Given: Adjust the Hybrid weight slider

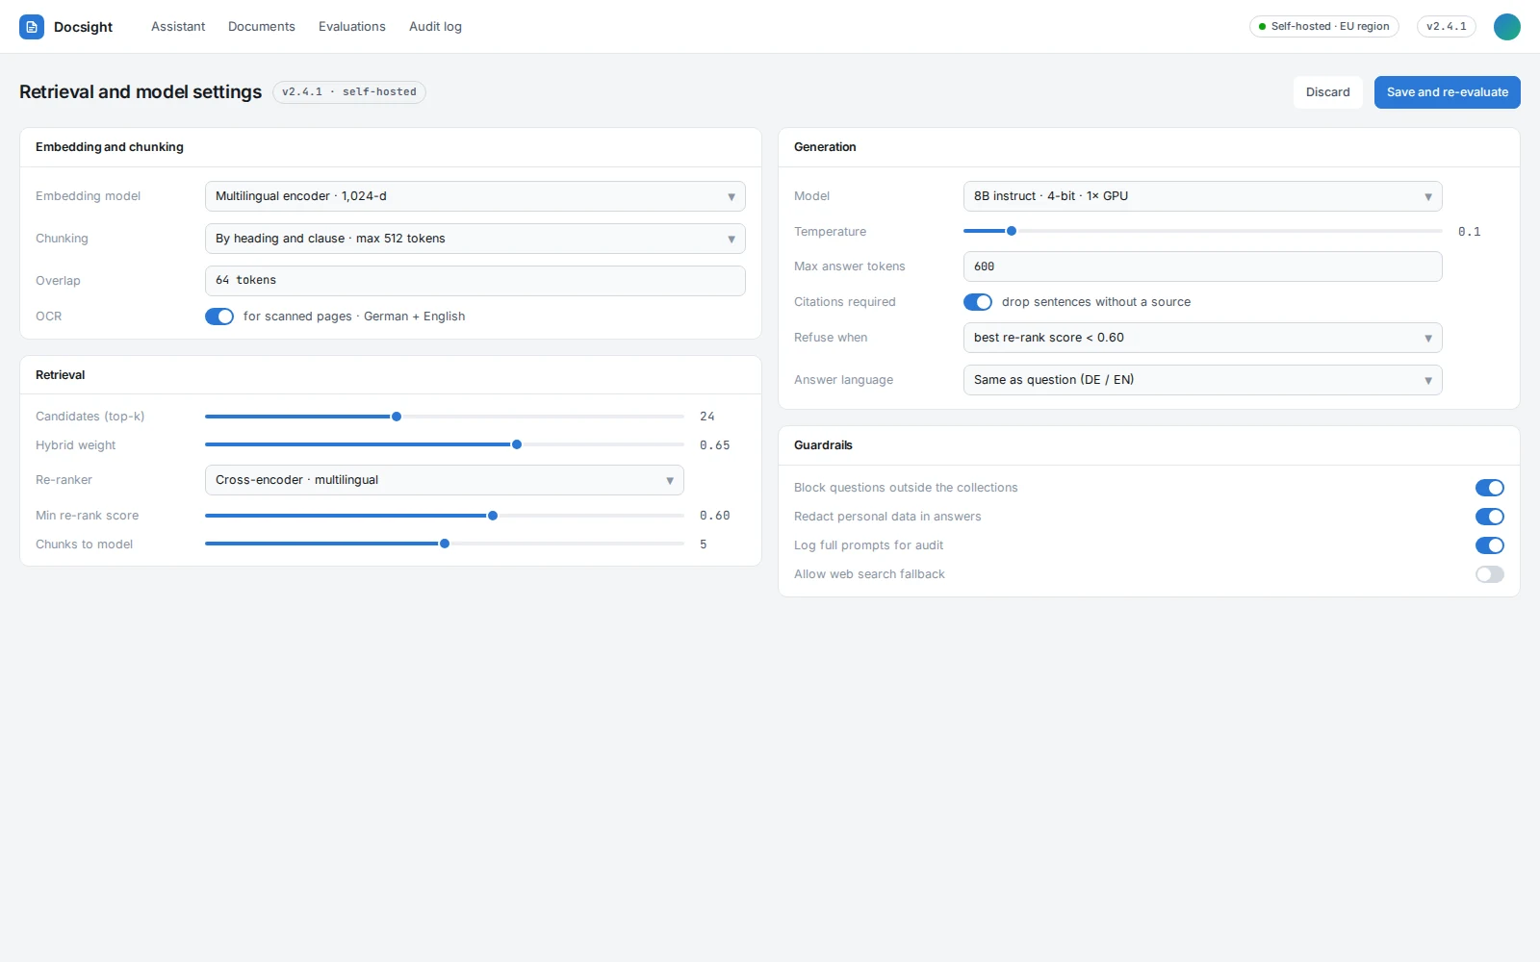Looking at the screenshot, I should tap(445, 445).
